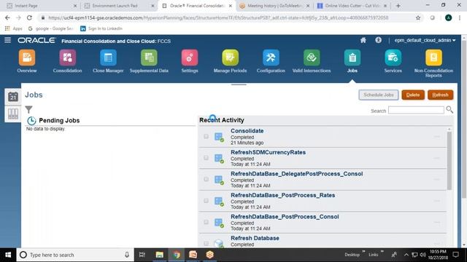Image resolution: width=467 pixels, height=262 pixels.
Task: Open the Windows notification center
Action: [x=455, y=255]
